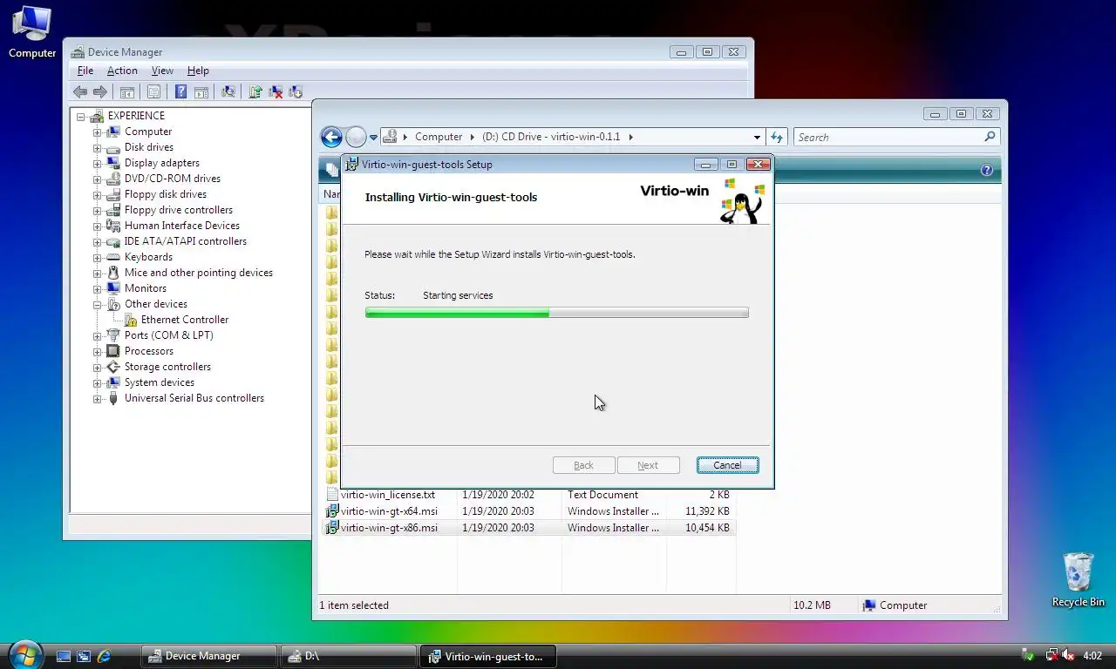Click Computer in the Explorer address breadcrumb
This screenshot has height=669, width=1116.
click(x=439, y=137)
